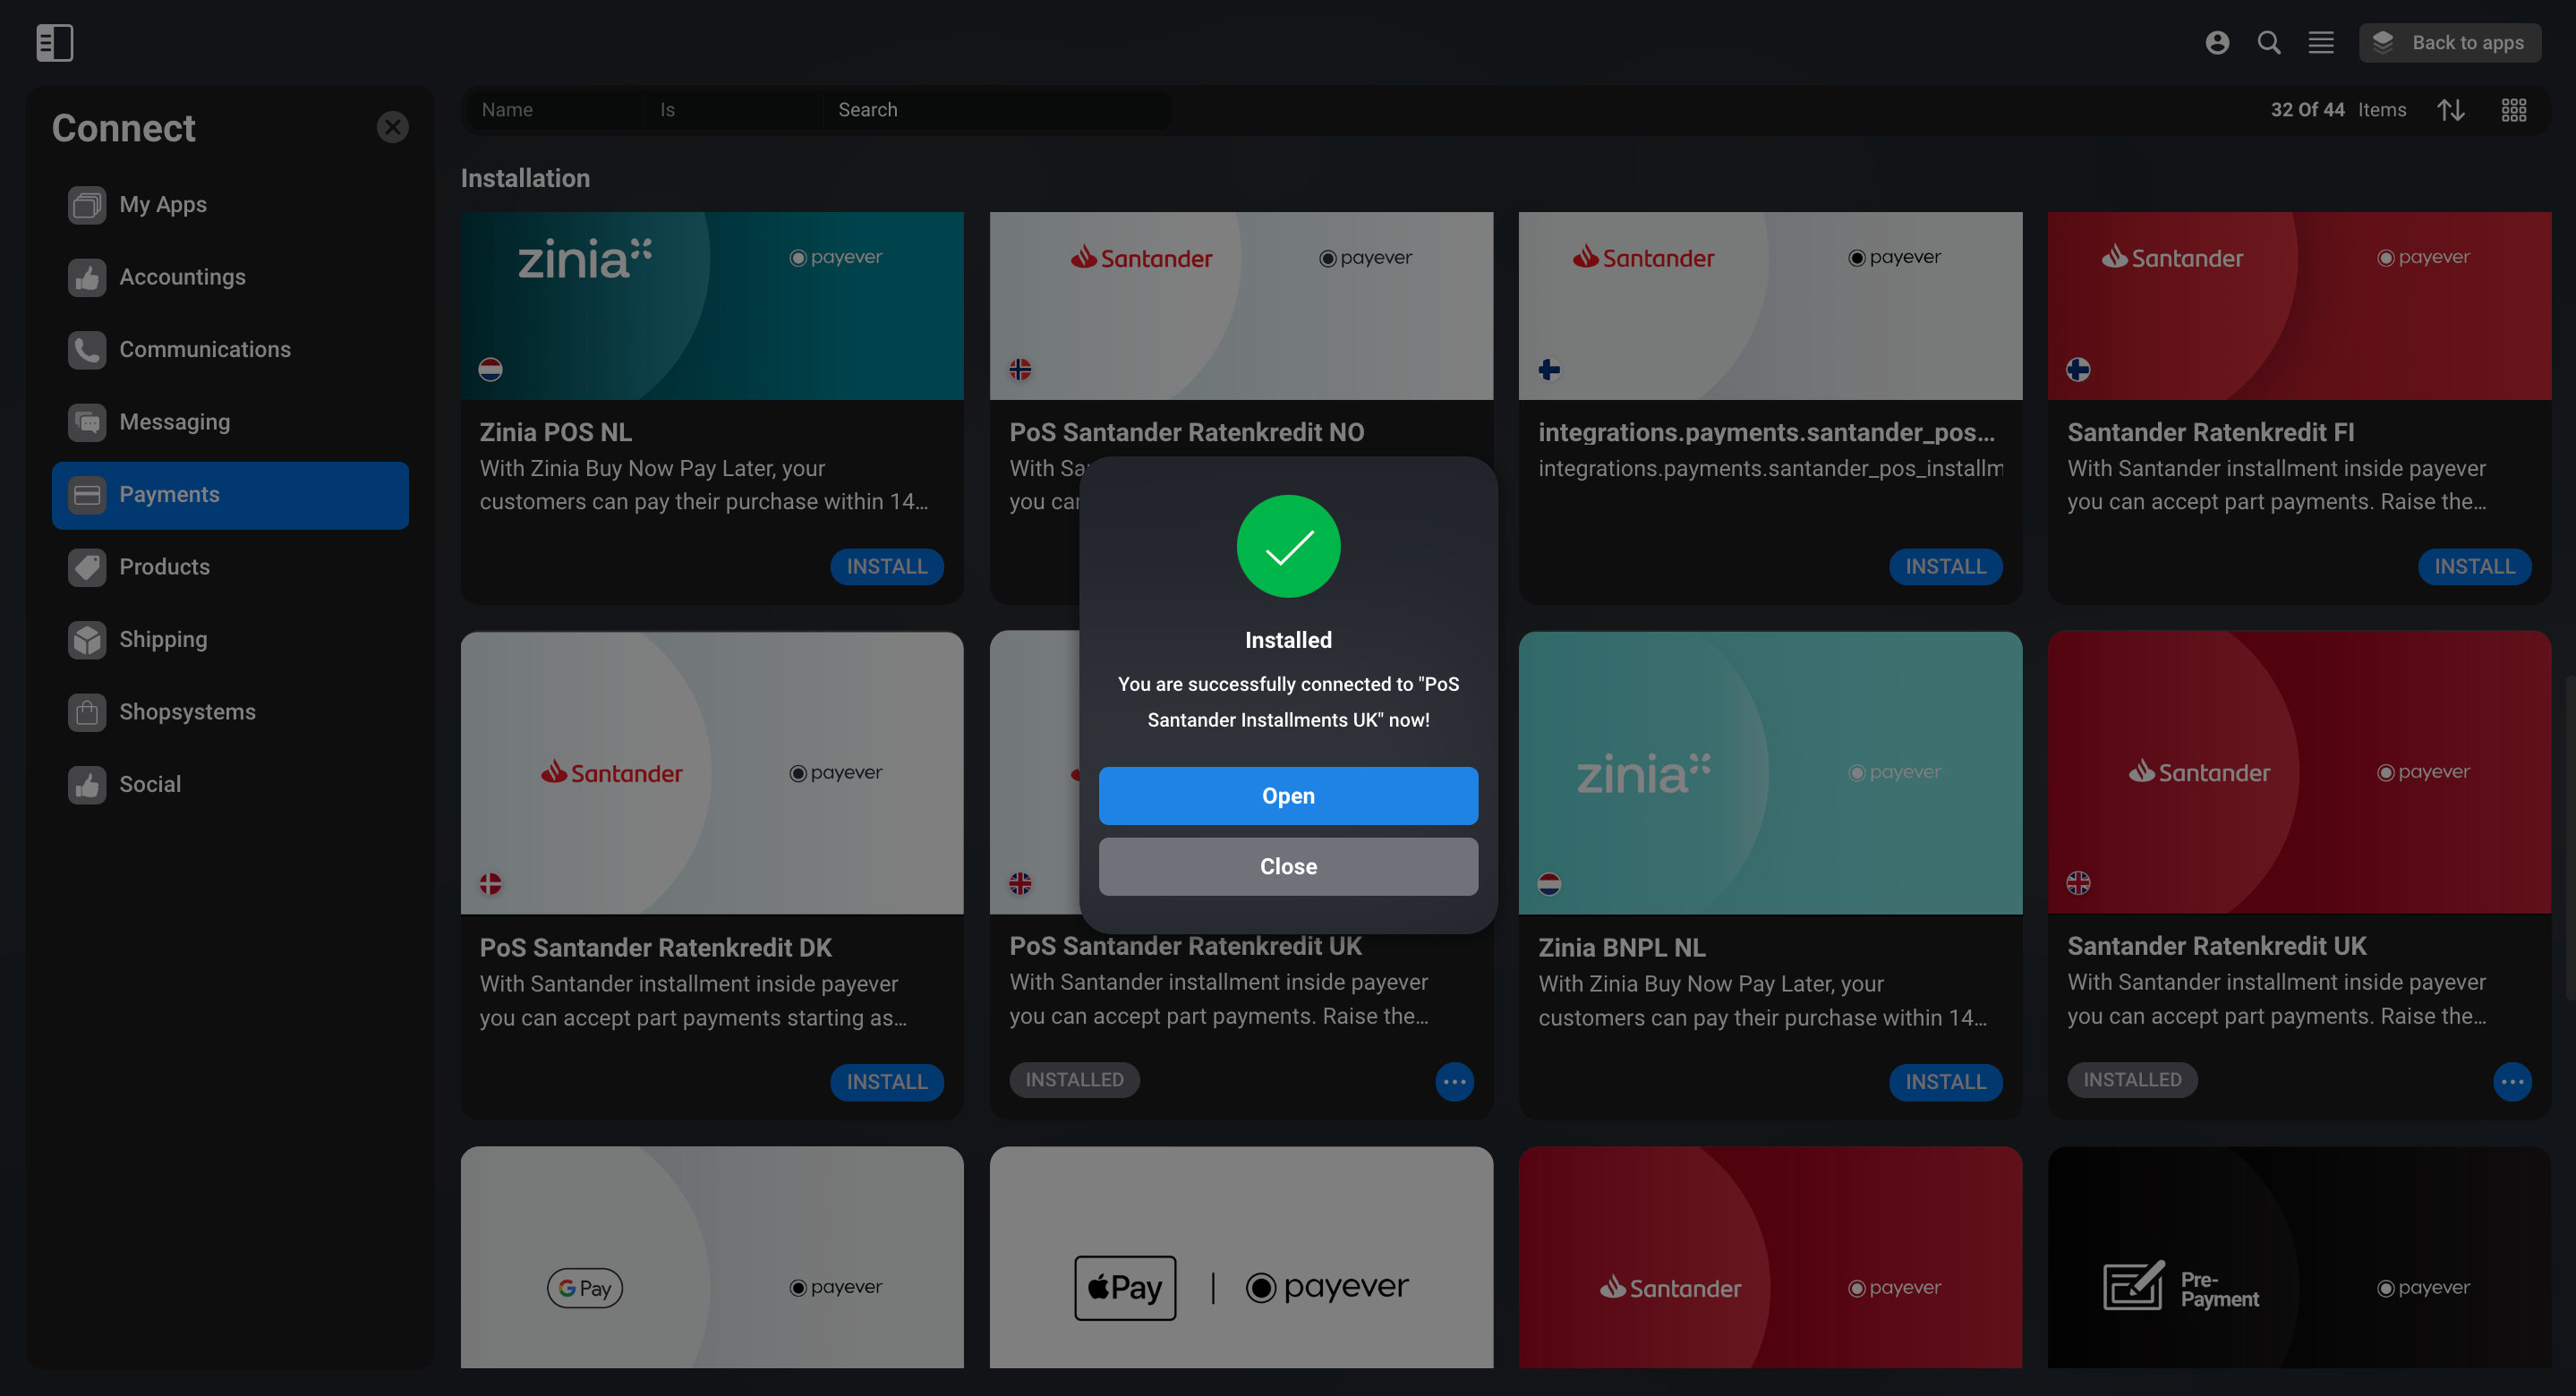The width and height of the screenshot is (2576, 1396).
Task: Open the Santander Ratenkredit UK card image
Action: [2299, 772]
